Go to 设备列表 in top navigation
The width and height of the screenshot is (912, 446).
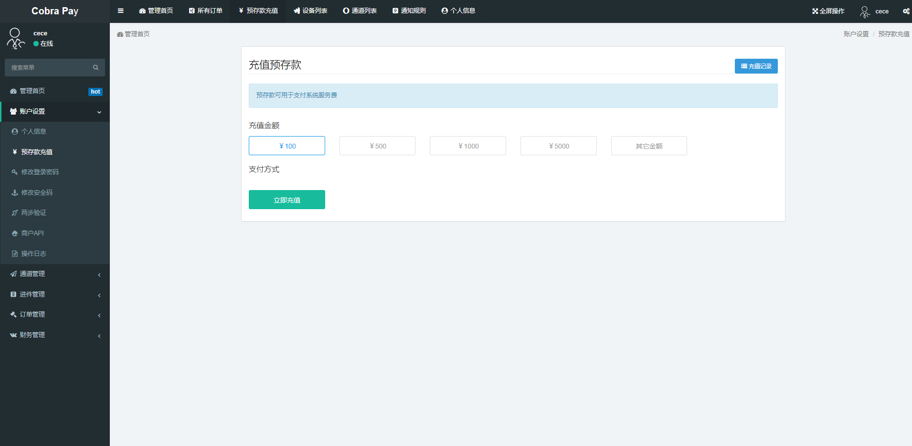310,11
